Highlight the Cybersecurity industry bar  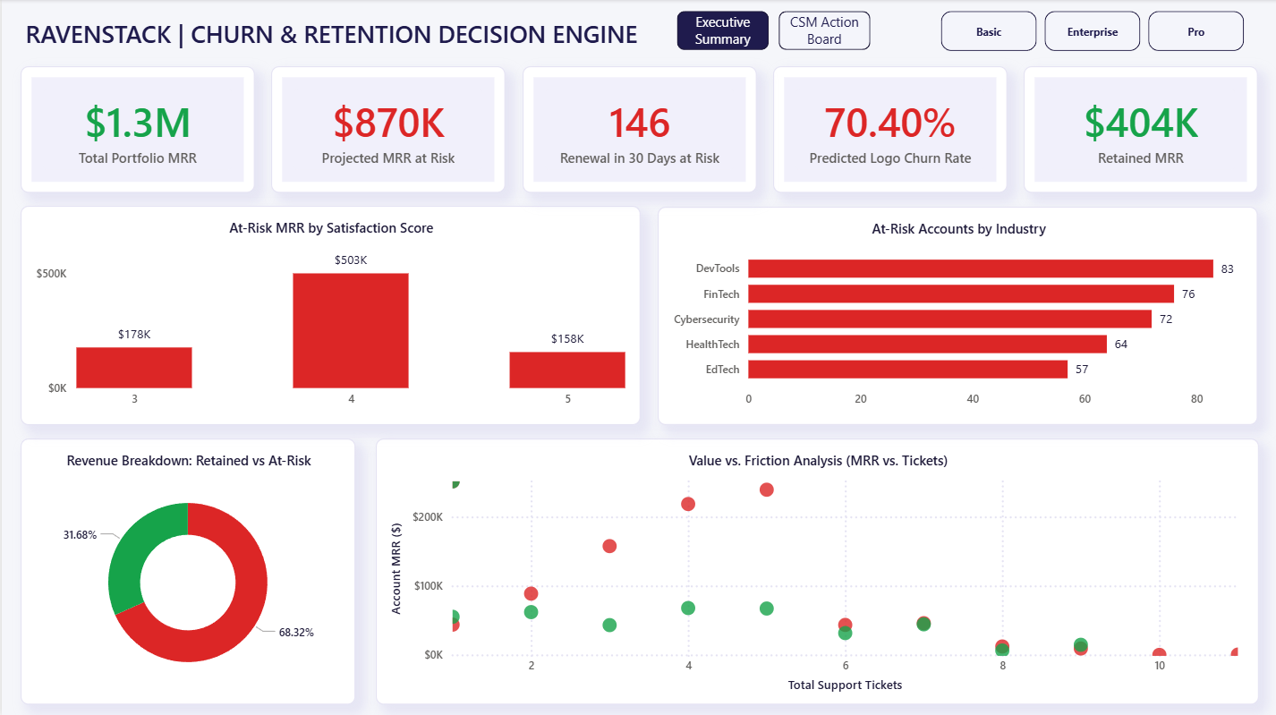[x=949, y=319]
